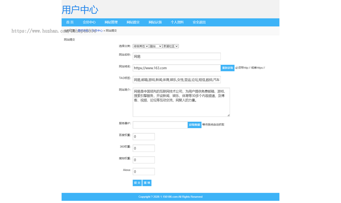Viewport: 341px width, 203px height.
Task: Reset the form with 重填
Action: 147,183
